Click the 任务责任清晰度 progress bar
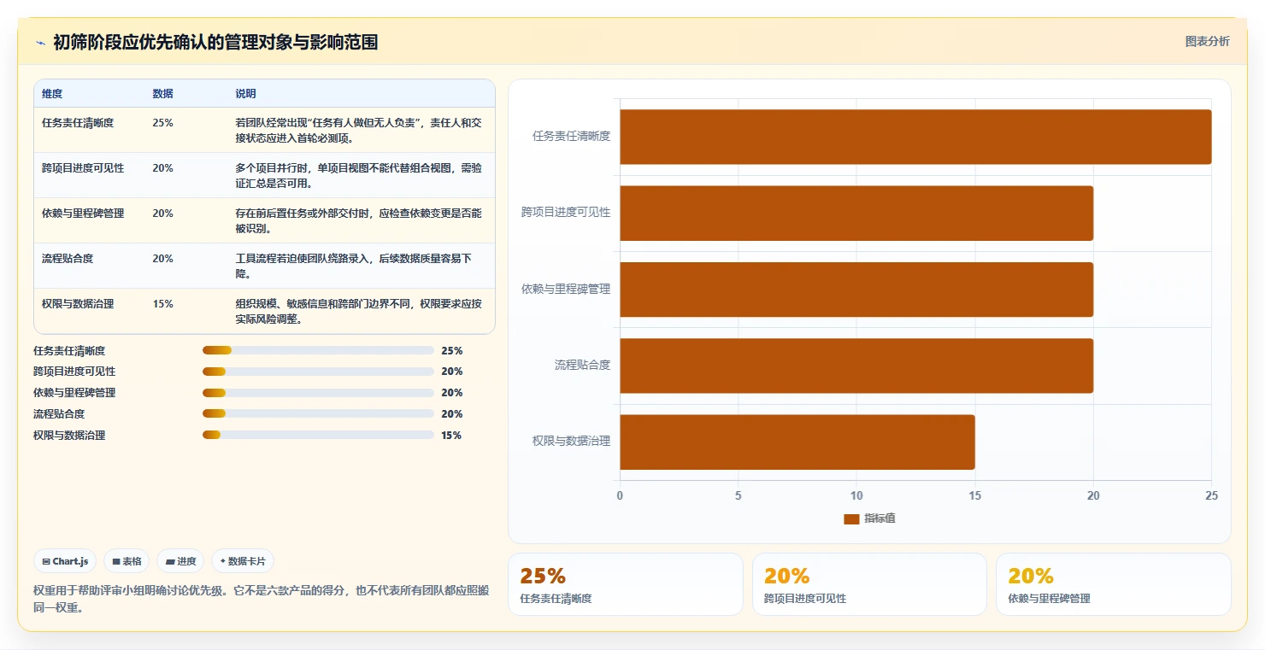This screenshot has height=650, width=1265. click(x=318, y=350)
